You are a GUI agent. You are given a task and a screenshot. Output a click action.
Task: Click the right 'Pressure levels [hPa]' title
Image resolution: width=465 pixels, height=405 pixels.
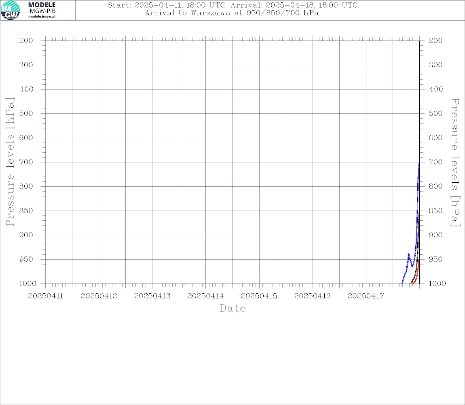point(455,162)
